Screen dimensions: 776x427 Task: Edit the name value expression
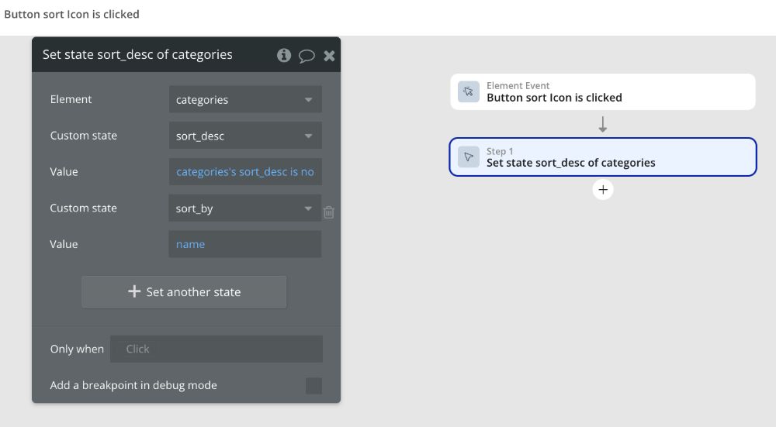pos(245,244)
